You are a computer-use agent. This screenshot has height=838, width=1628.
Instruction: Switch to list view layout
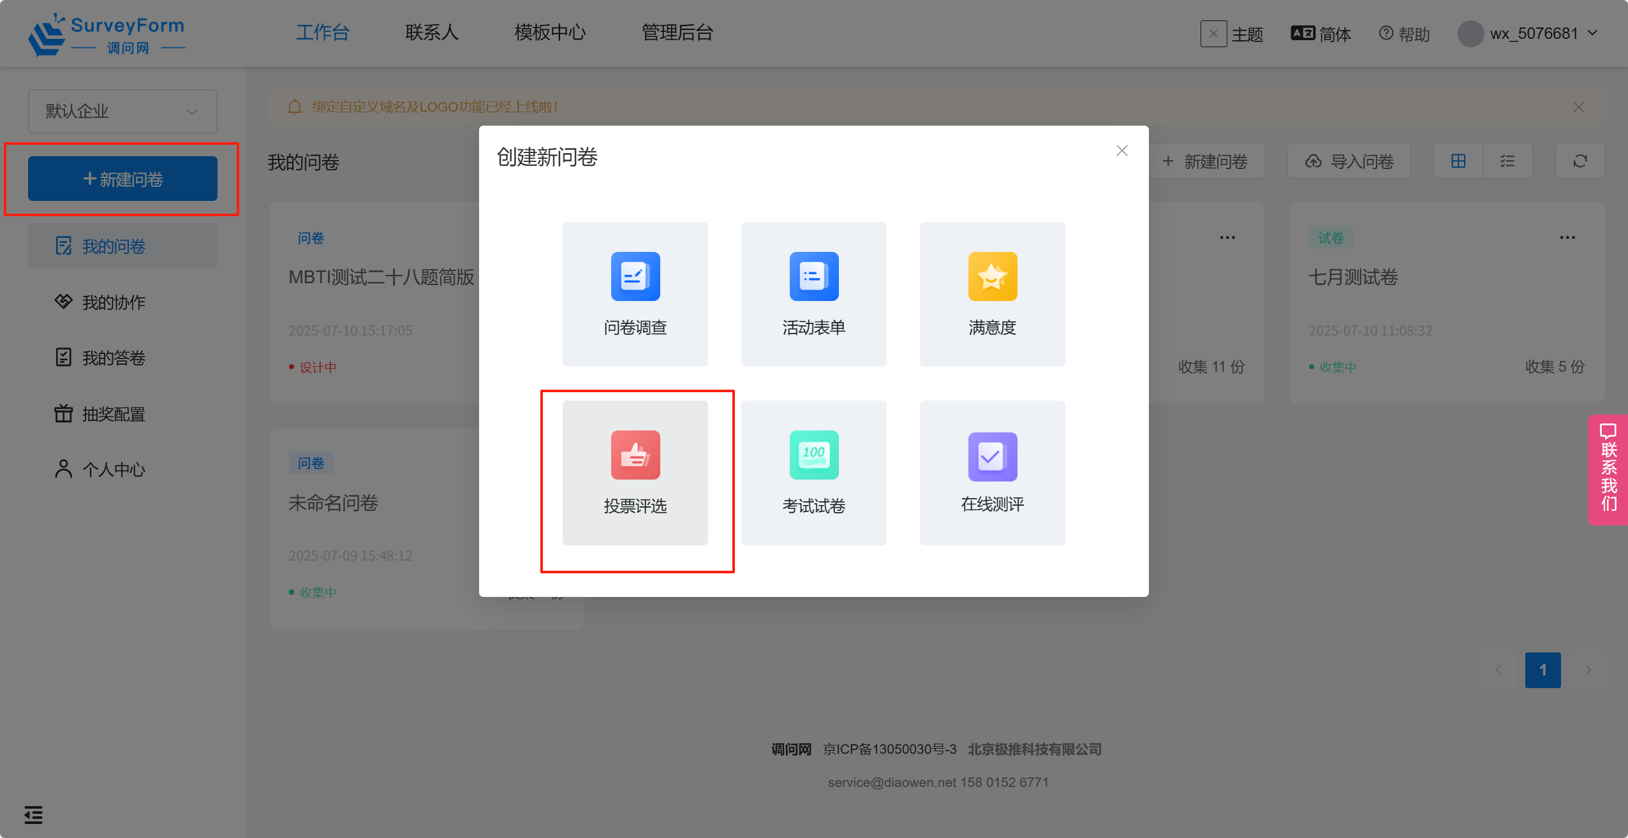point(1507,161)
